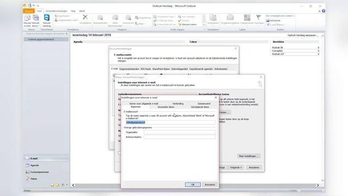This screenshot has width=348, height=196.
Task: Click the Verwijderen X icon in the ribbon
Action: [85, 17]
